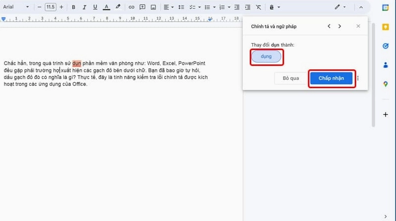
Task: Open Google Keep in side panel
Action: click(x=386, y=27)
